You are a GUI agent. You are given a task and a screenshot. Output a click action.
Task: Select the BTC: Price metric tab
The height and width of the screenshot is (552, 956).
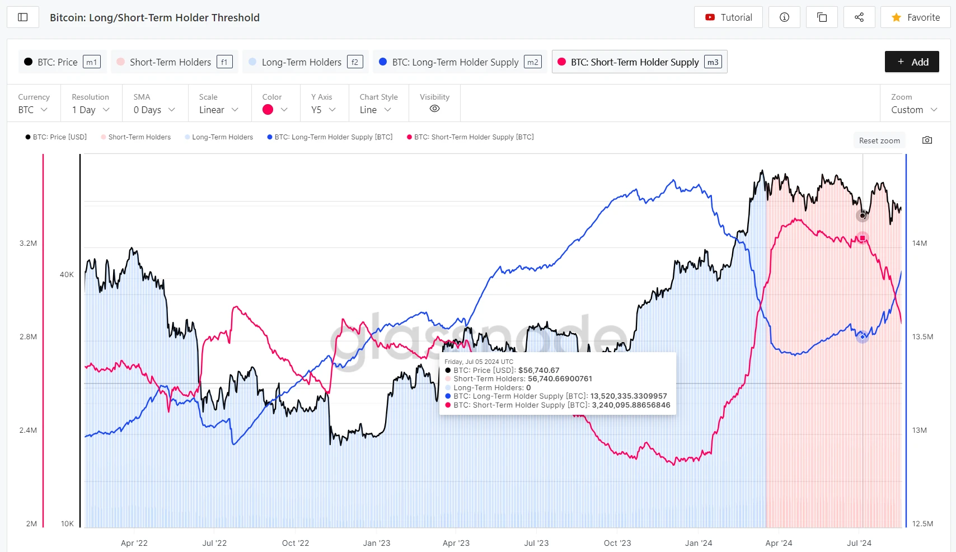tap(57, 62)
